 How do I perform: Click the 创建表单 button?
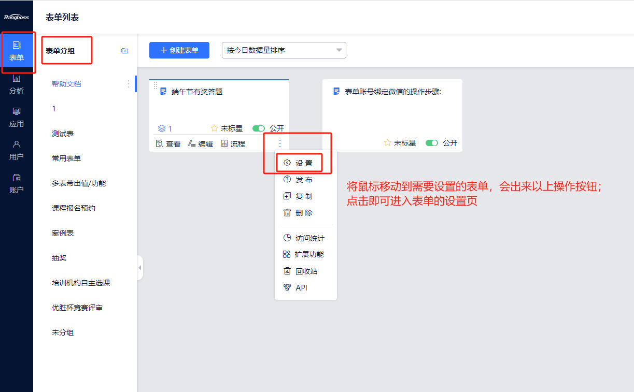[x=179, y=50]
